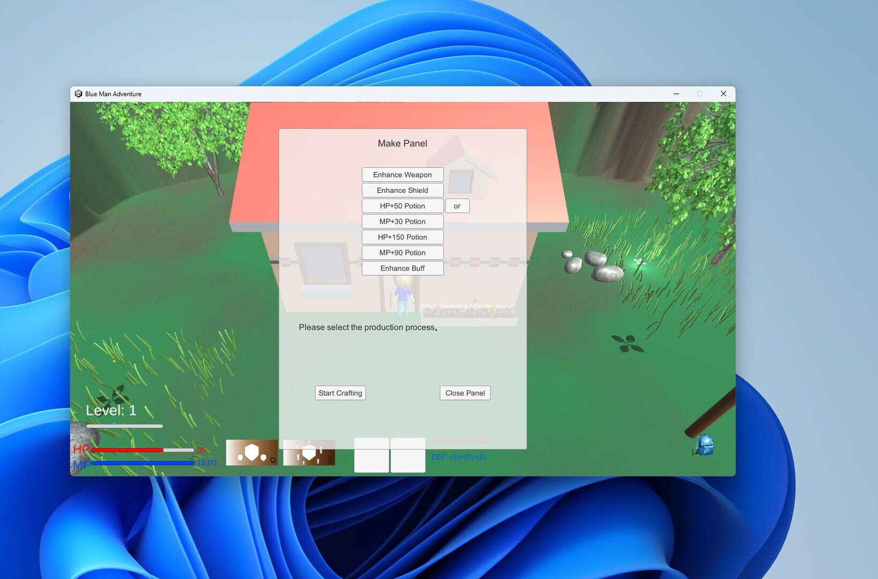The image size is (878, 579).
Task: Click the Blue Man Adventure title bar icon
Action: (78, 94)
